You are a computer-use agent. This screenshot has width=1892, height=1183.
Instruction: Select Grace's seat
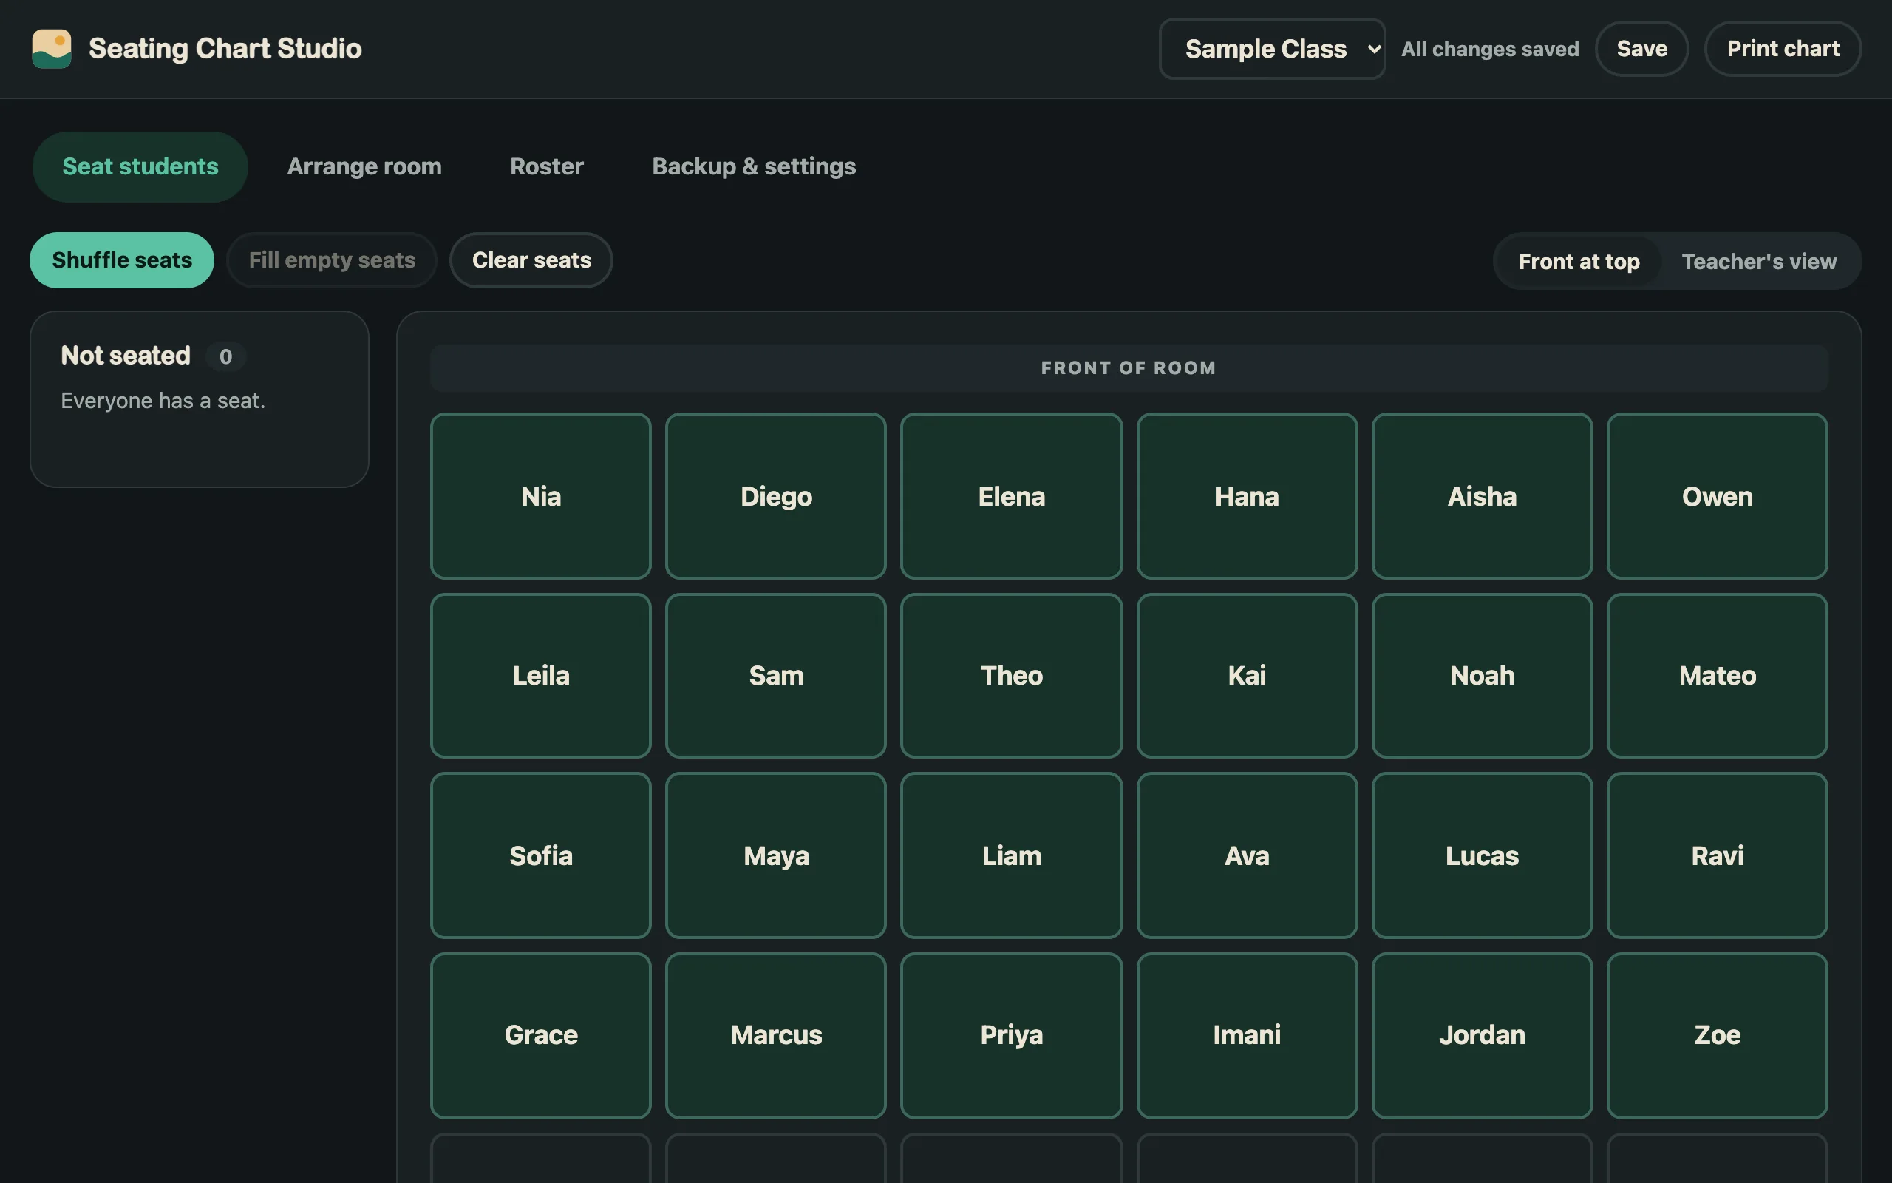[x=540, y=1035]
